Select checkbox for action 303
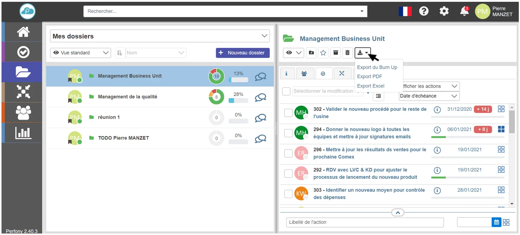The height and width of the screenshot is (235, 520). click(x=288, y=194)
